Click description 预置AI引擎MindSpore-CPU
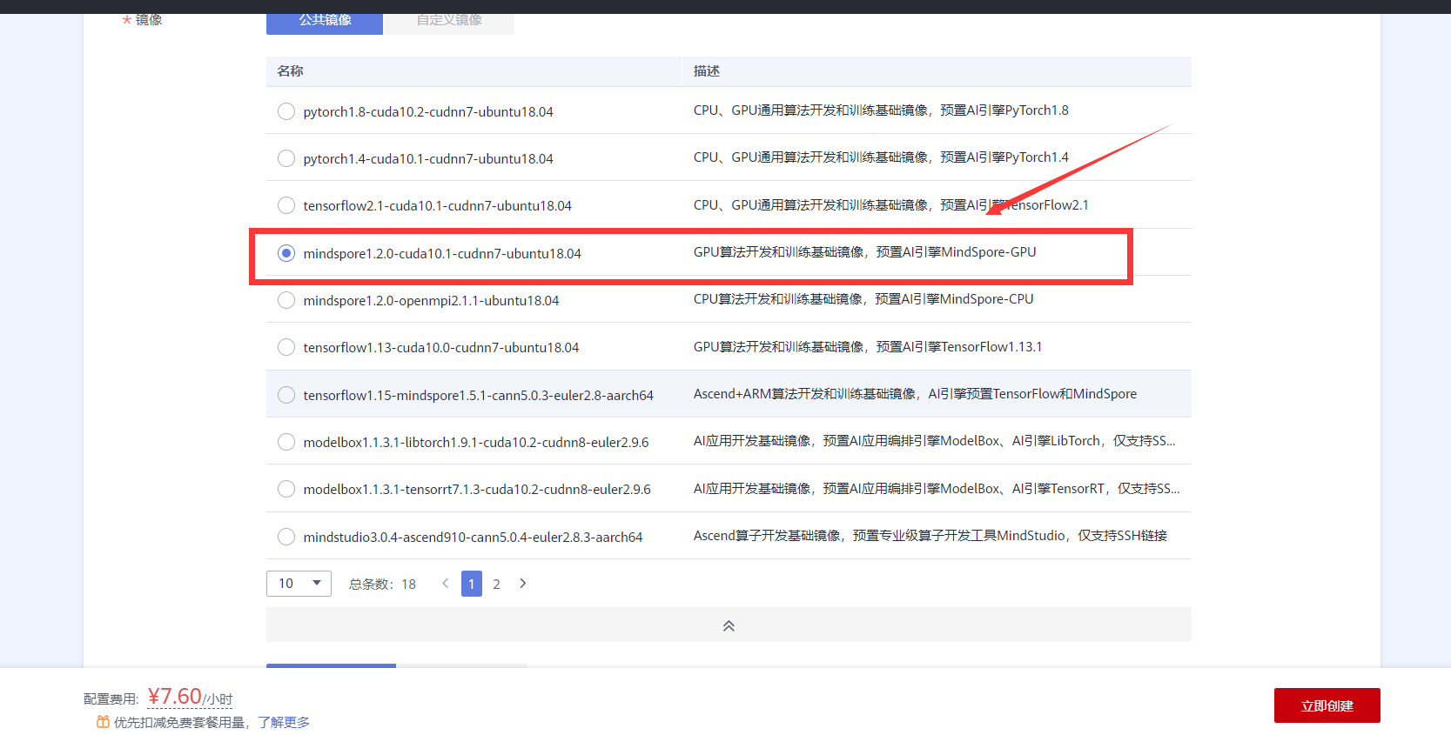The width and height of the screenshot is (1451, 735). pyautogui.click(x=863, y=299)
